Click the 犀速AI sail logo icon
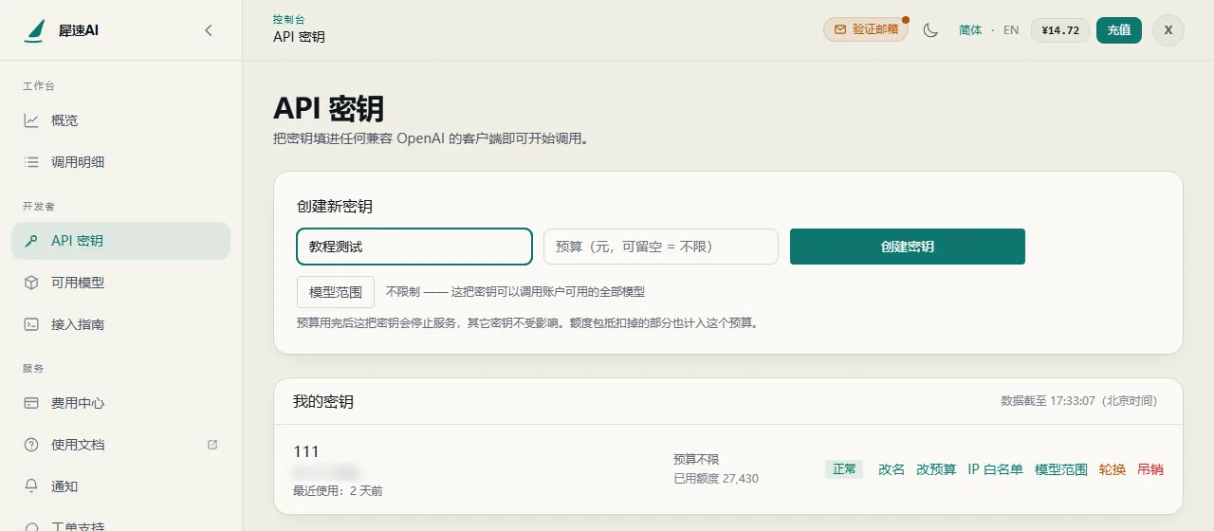The width and height of the screenshot is (1214, 531). click(x=35, y=30)
